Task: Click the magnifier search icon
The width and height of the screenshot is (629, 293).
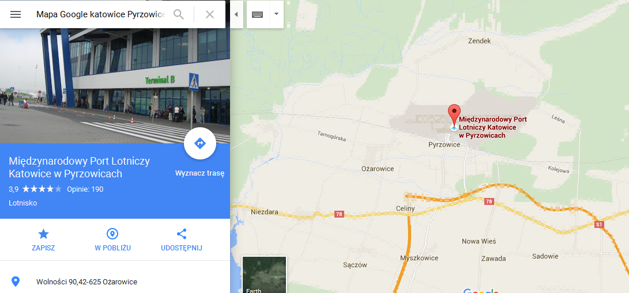Action: tap(179, 14)
